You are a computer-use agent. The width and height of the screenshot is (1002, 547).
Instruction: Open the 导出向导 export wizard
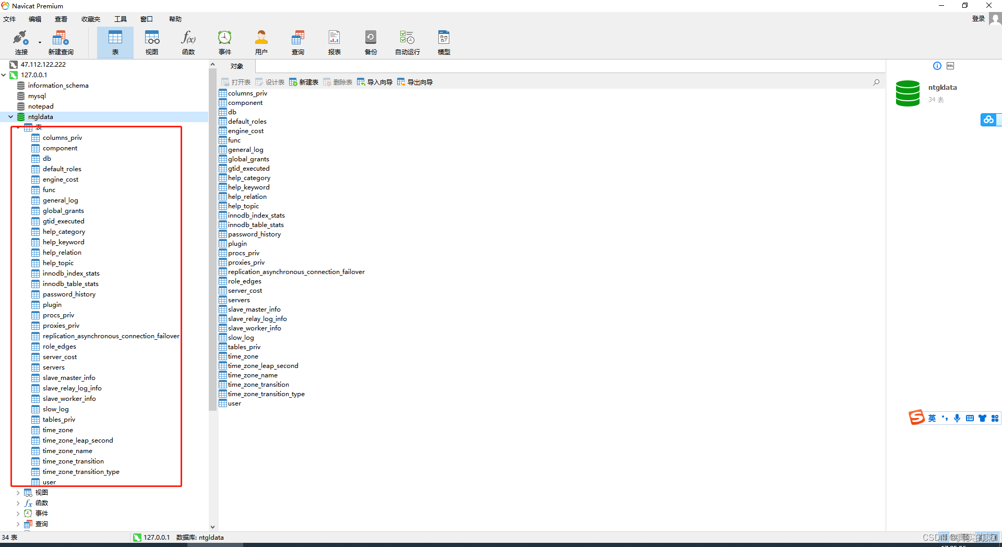point(415,82)
